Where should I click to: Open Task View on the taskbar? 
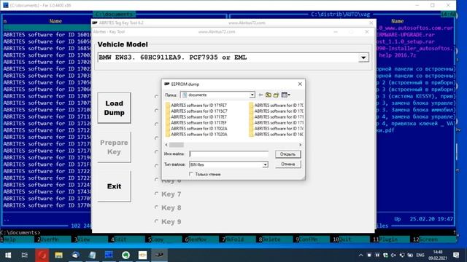coord(25,255)
